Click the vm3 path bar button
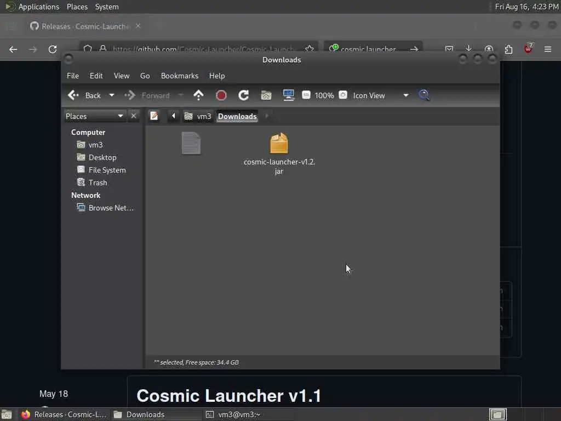The width and height of the screenshot is (561, 421). pyautogui.click(x=198, y=116)
